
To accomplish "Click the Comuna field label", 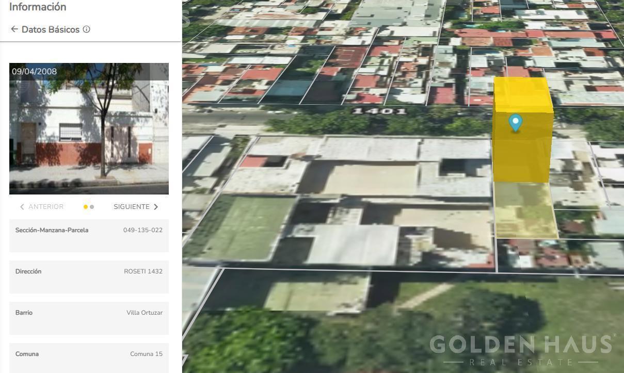I will 27,354.
